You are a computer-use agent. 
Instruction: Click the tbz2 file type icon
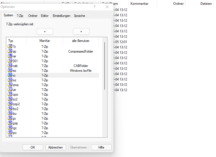pos(10,109)
